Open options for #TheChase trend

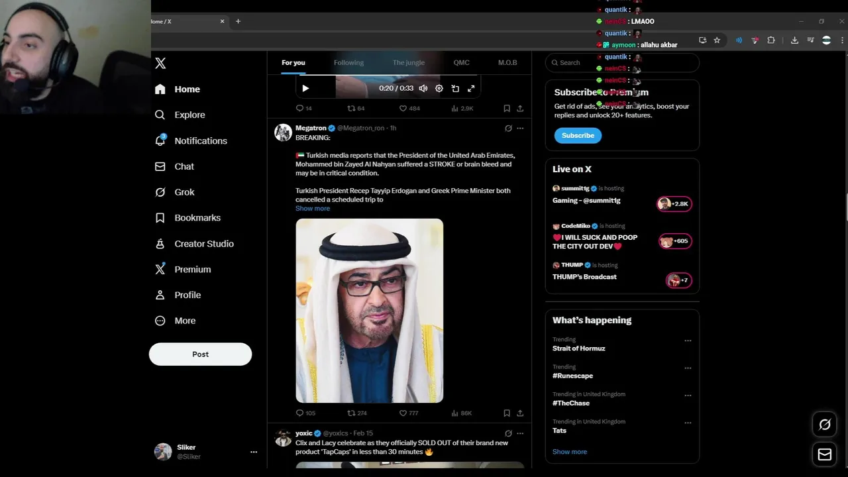pos(688,396)
